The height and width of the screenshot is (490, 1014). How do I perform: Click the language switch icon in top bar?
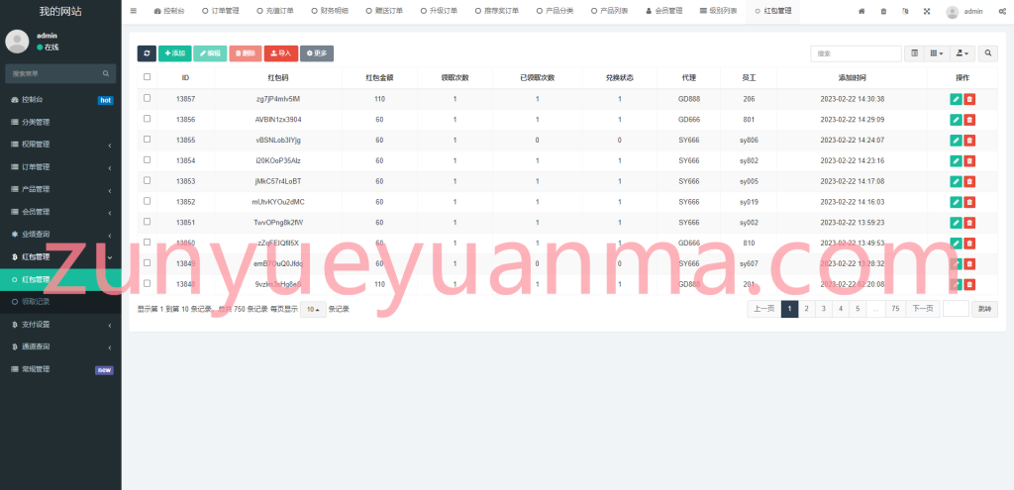[x=905, y=11]
